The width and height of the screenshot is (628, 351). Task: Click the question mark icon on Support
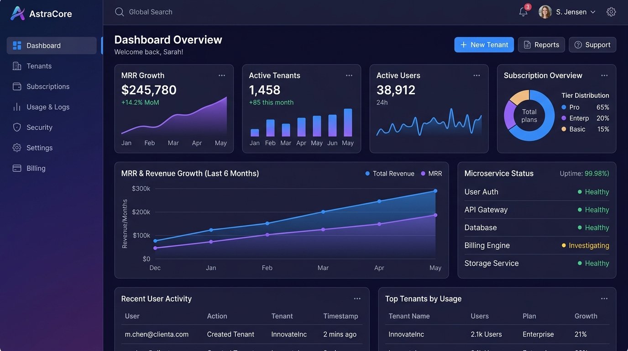coord(578,45)
